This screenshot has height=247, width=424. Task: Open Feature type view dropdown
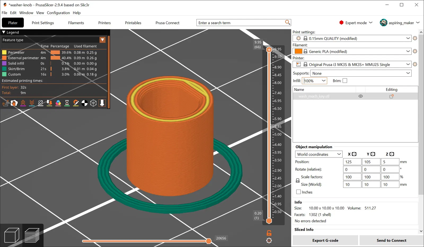point(103,40)
